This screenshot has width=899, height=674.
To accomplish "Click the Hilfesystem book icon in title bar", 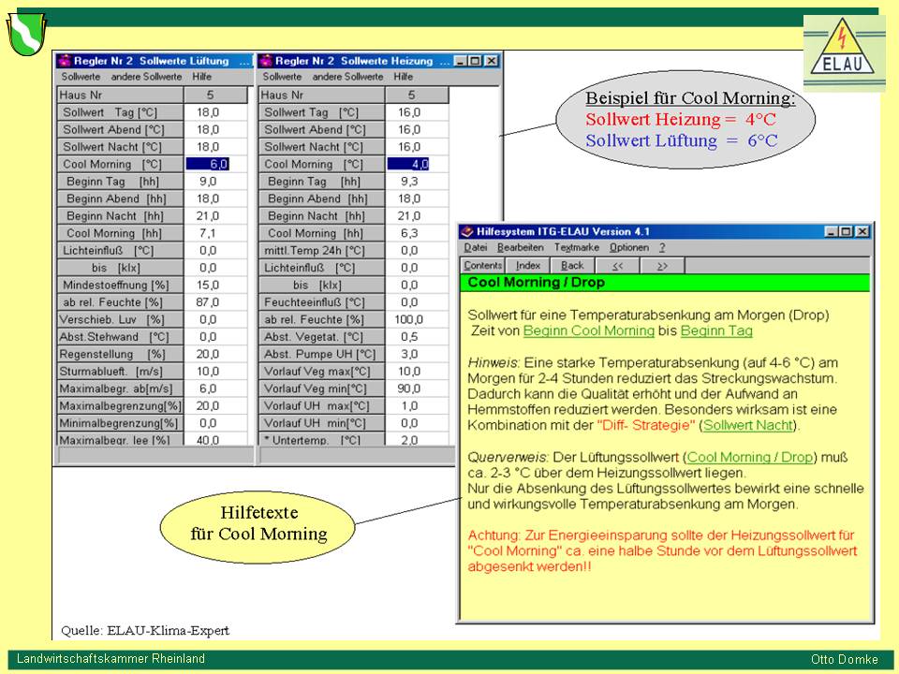I will (467, 231).
